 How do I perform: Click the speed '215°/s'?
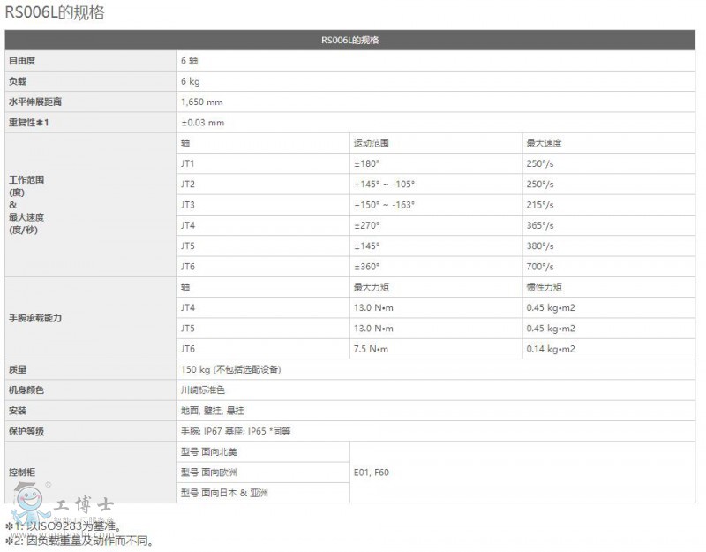click(540, 205)
